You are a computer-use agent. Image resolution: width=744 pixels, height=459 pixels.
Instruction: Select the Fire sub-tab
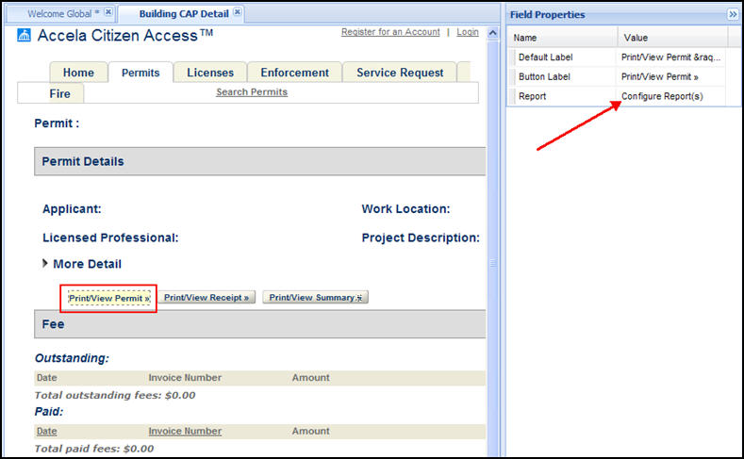coord(59,93)
